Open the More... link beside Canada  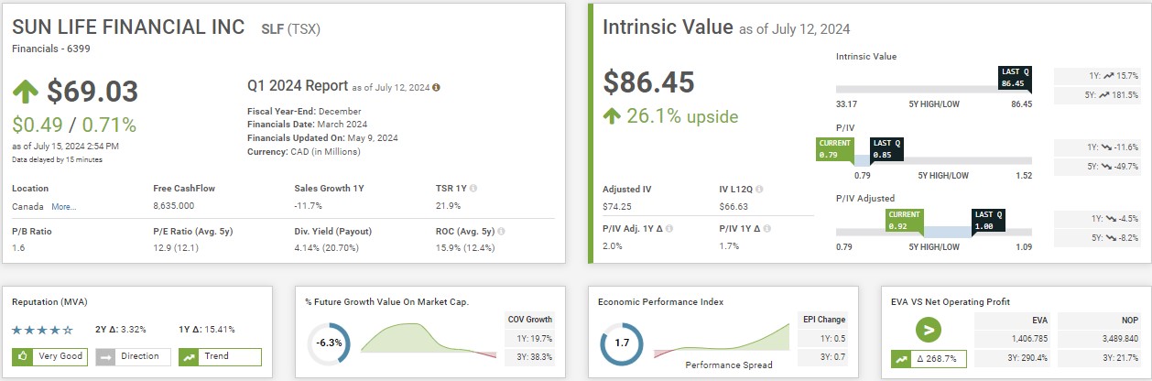click(64, 207)
